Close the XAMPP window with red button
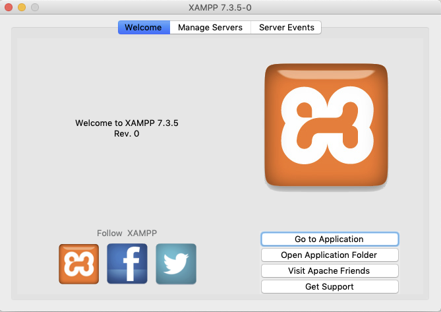The image size is (441, 312). pyautogui.click(x=9, y=7)
